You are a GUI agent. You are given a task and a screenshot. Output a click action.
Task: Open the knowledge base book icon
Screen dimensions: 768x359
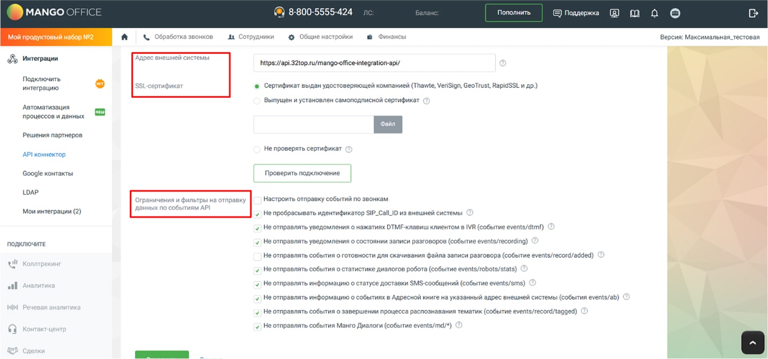(x=634, y=13)
